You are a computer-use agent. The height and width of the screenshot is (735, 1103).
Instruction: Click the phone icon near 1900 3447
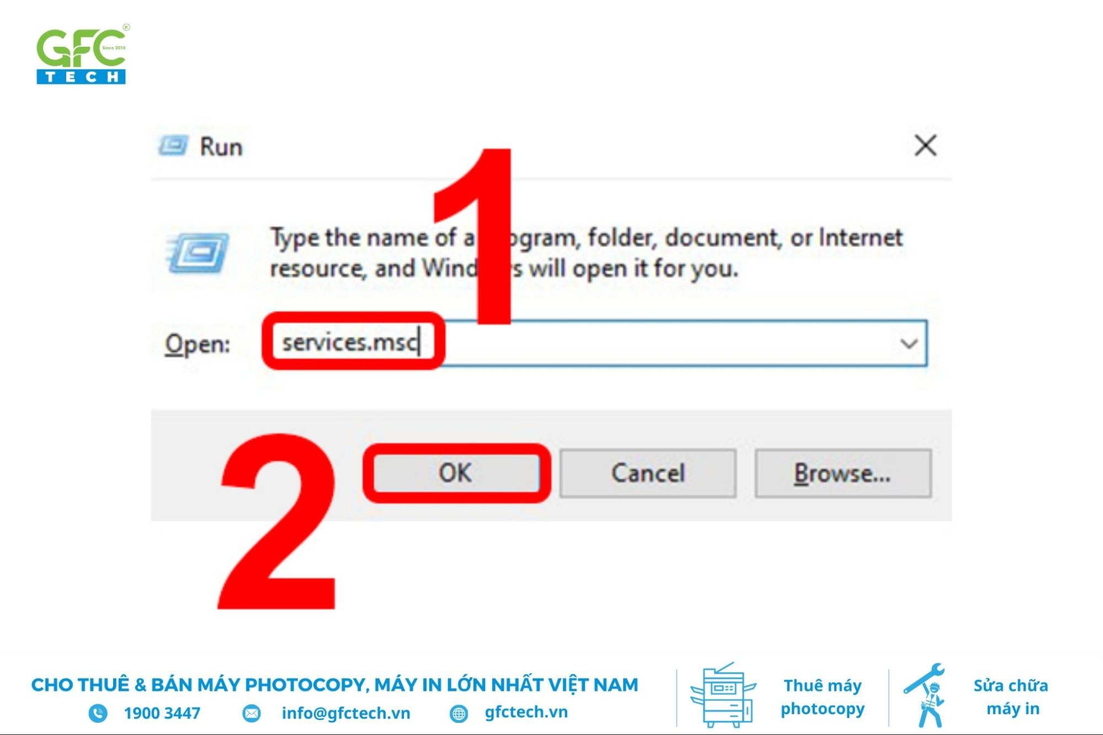81,711
